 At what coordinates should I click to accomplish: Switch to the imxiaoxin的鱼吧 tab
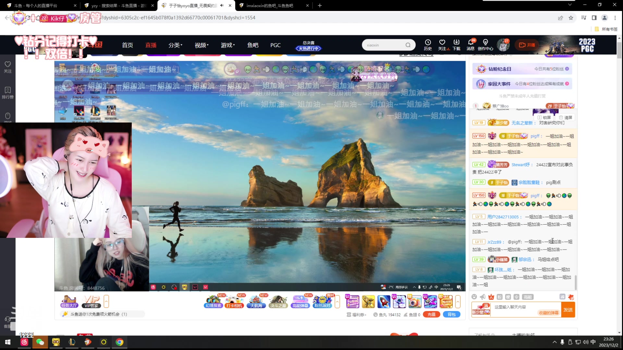(275, 6)
